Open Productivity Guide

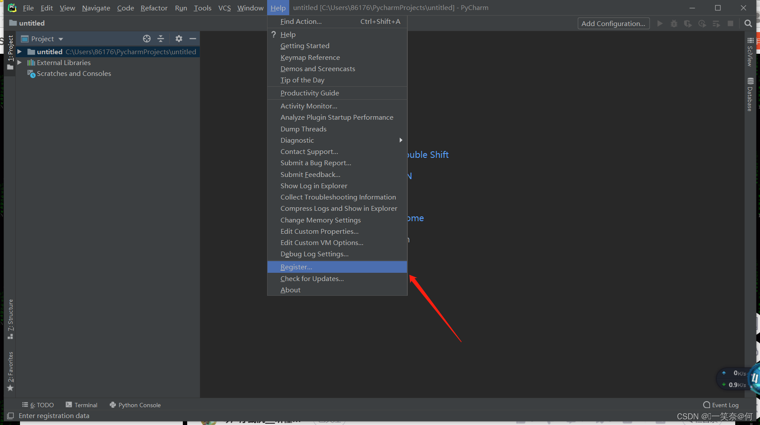coord(337,93)
